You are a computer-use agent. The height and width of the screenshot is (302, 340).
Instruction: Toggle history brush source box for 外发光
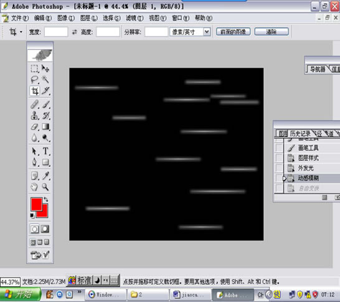(279, 168)
